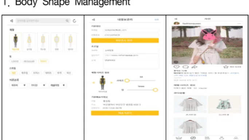This screenshot has height=140, width=249.
Task: Click the homepage URL field
Action: pos(131,55)
